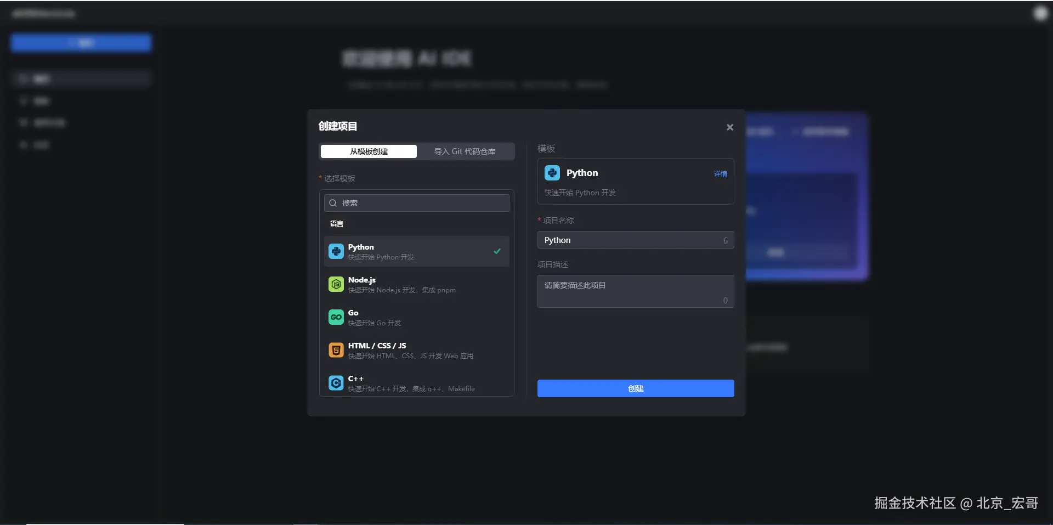The width and height of the screenshot is (1053, 525).
Task: Click the 项目描述 label
Action: (x=553, y=264)
